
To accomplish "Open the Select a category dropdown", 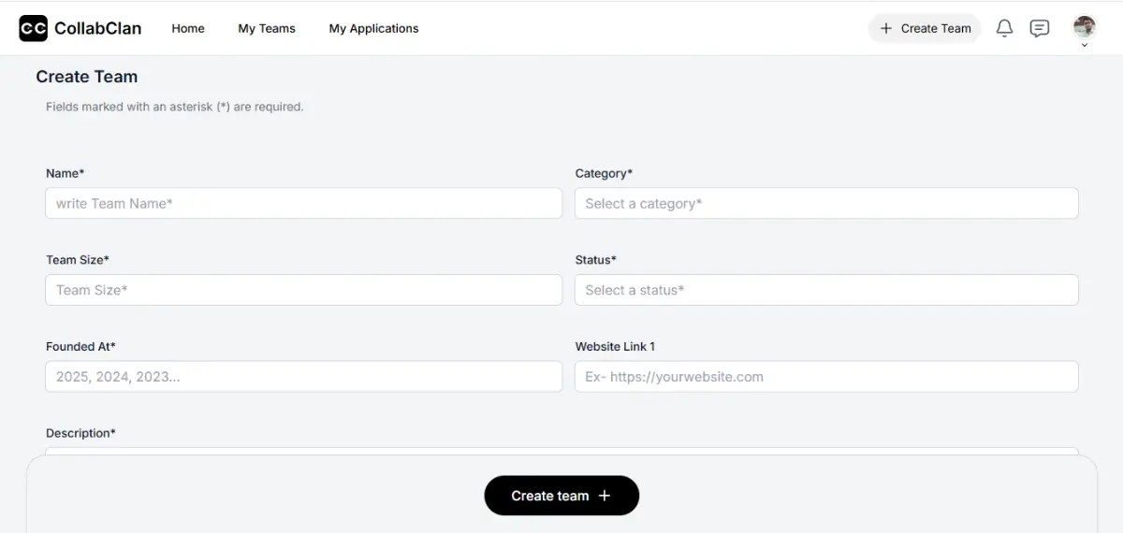I will tap(825, 203).
